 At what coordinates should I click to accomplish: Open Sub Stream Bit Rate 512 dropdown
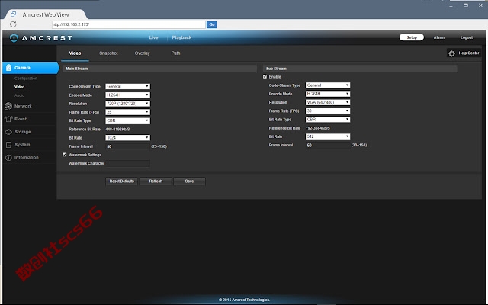(x=328, y=136)
